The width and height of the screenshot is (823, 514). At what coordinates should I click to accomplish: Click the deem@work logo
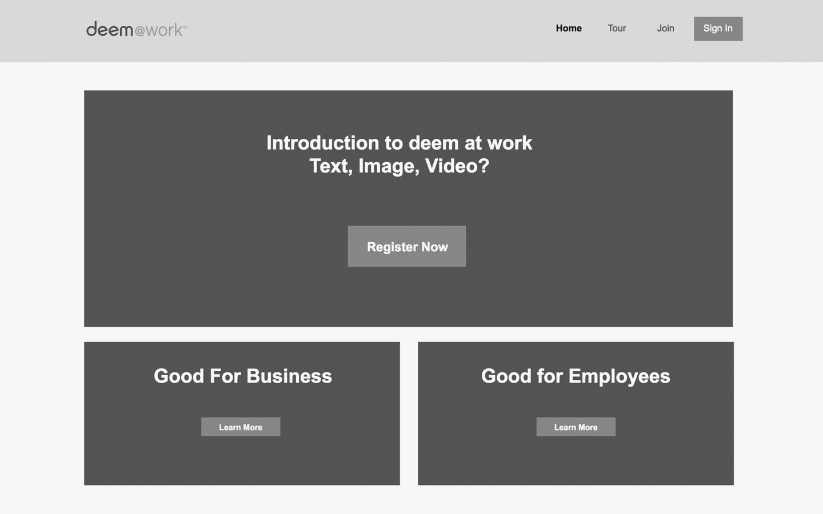coord(137,29)
